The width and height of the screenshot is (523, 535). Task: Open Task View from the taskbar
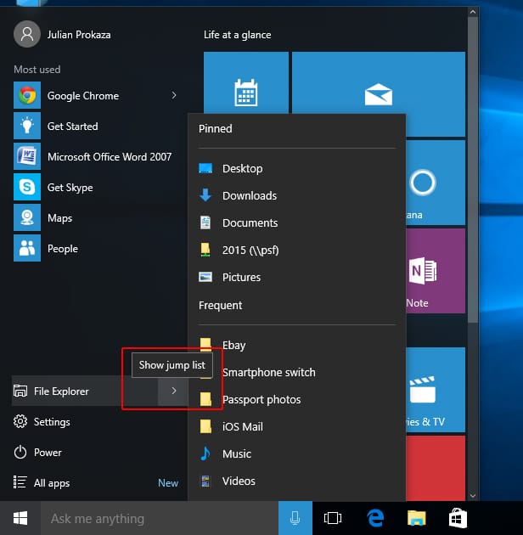pos(333,518)
